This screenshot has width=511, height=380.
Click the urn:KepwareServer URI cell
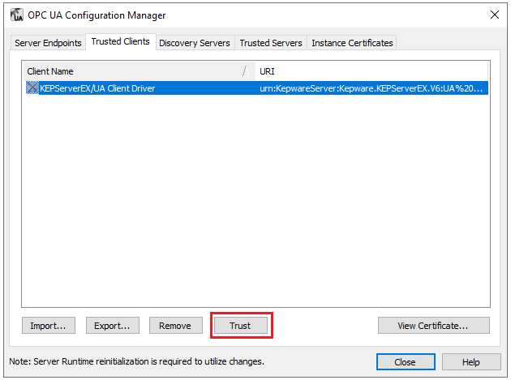coord(371,88)
